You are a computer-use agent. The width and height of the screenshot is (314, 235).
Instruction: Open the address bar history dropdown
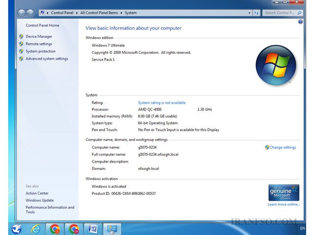[249, 13]
